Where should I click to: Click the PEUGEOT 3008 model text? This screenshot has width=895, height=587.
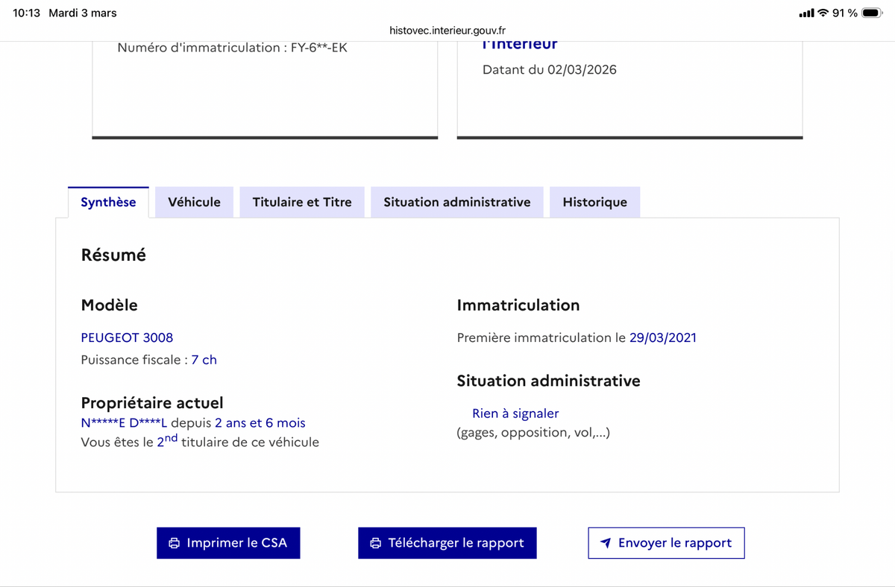127,337
